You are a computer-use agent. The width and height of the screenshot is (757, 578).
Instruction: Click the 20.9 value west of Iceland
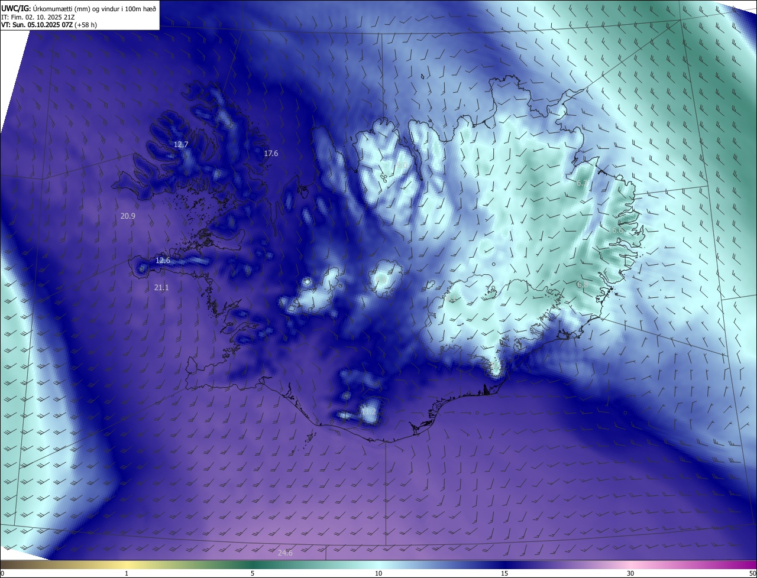[128, 216]
